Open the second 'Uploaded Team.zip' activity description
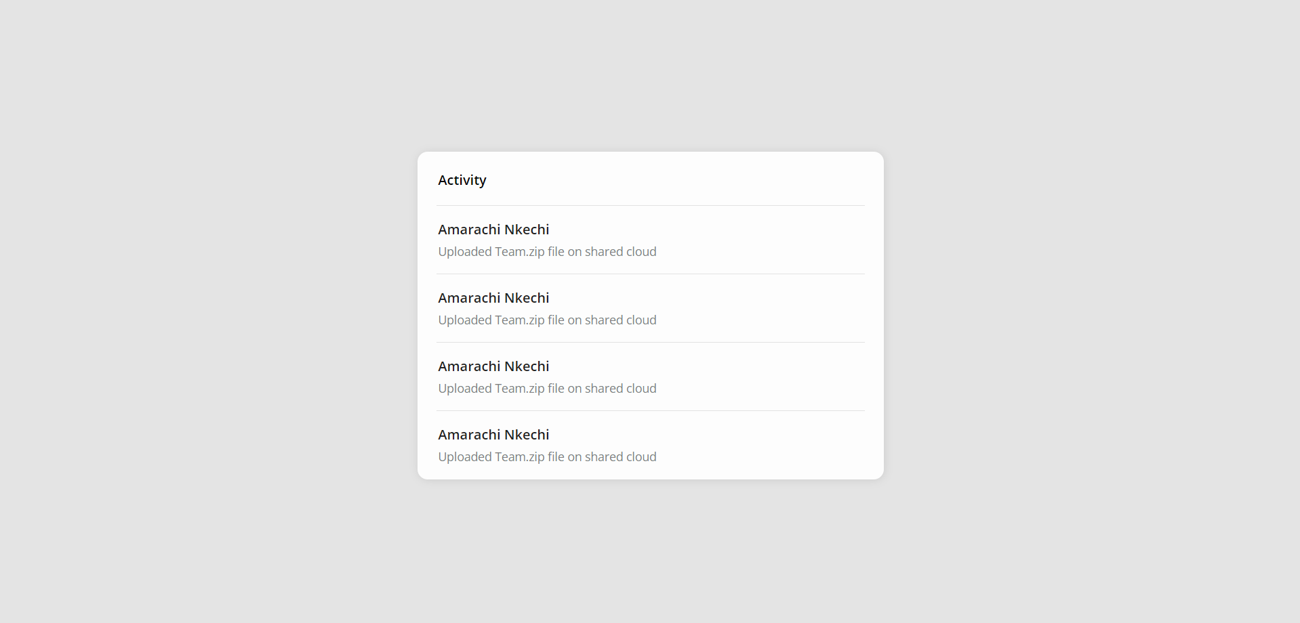The height and width of the screenshot is (623, 1300). click(547, 320)
